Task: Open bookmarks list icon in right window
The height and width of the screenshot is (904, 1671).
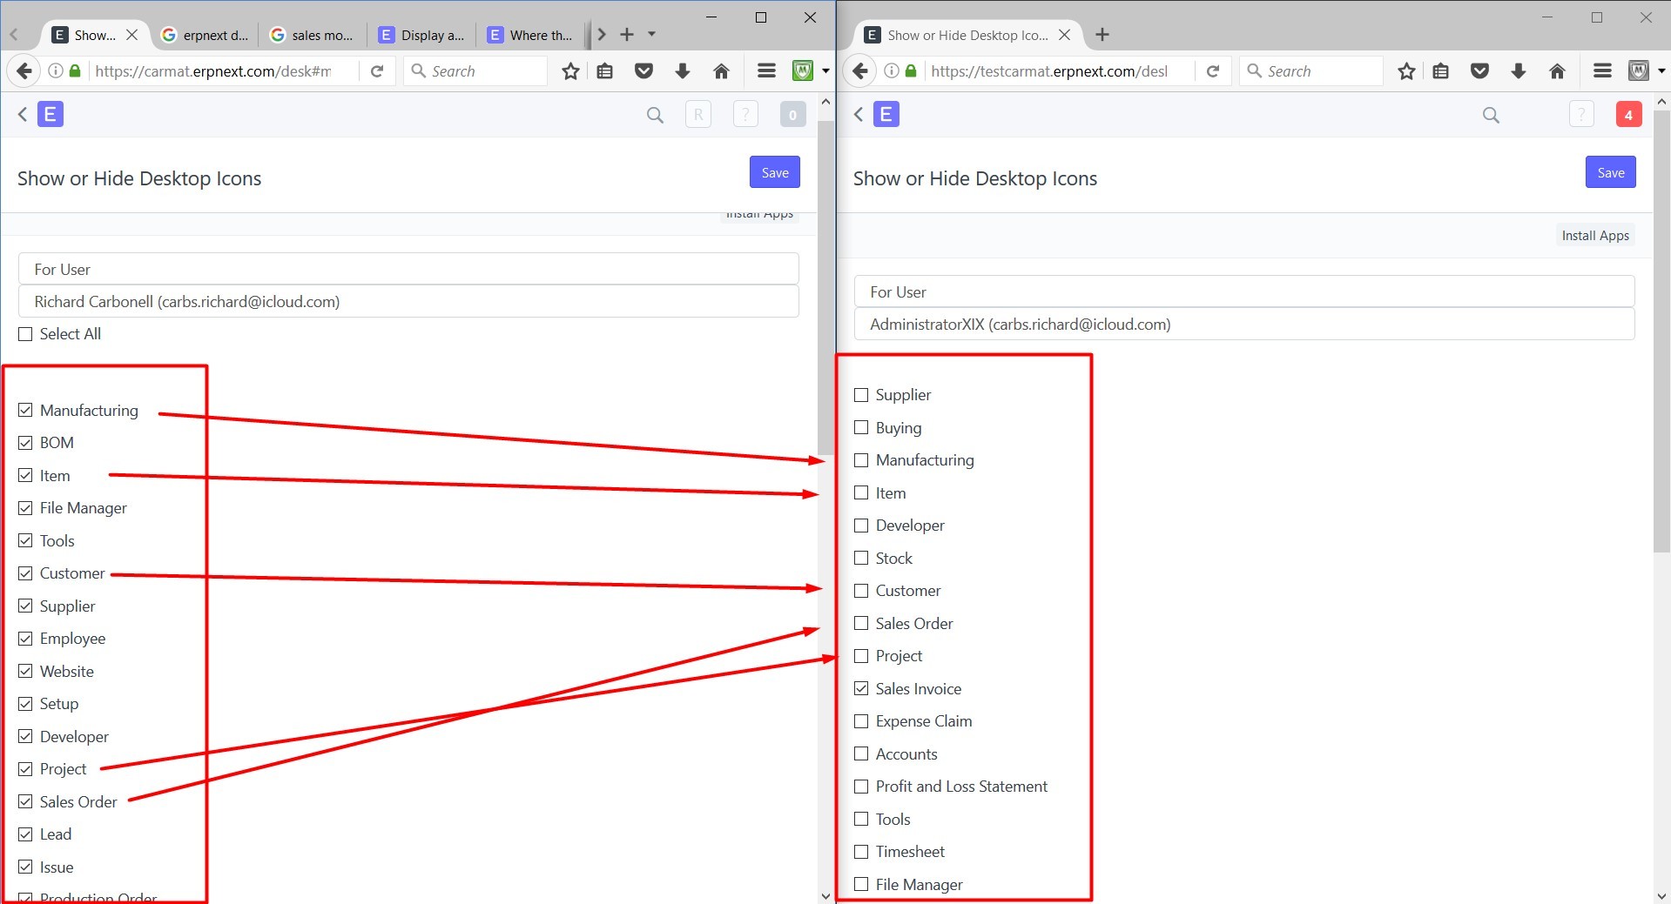Action: [x=1441, y=71]
